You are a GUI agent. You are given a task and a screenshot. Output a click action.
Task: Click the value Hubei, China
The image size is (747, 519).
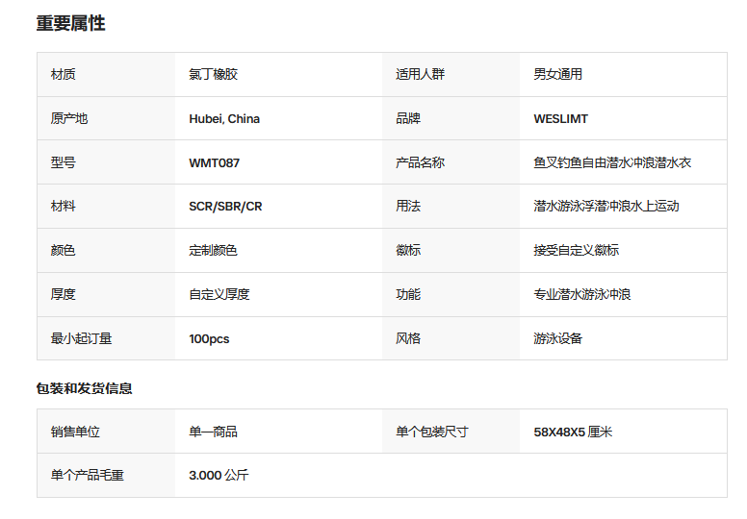(224, 119)
